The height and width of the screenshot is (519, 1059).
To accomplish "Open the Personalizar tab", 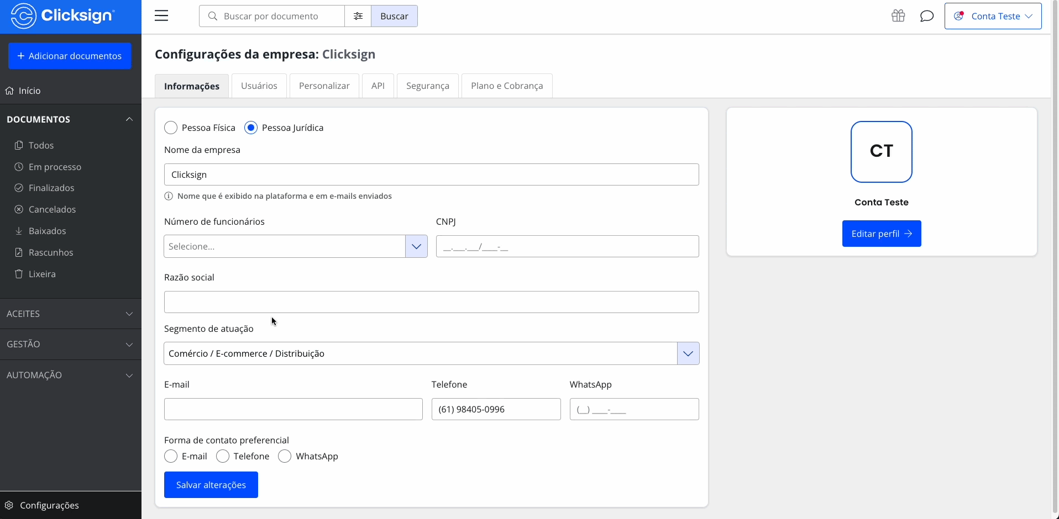I will pos(324,86).
